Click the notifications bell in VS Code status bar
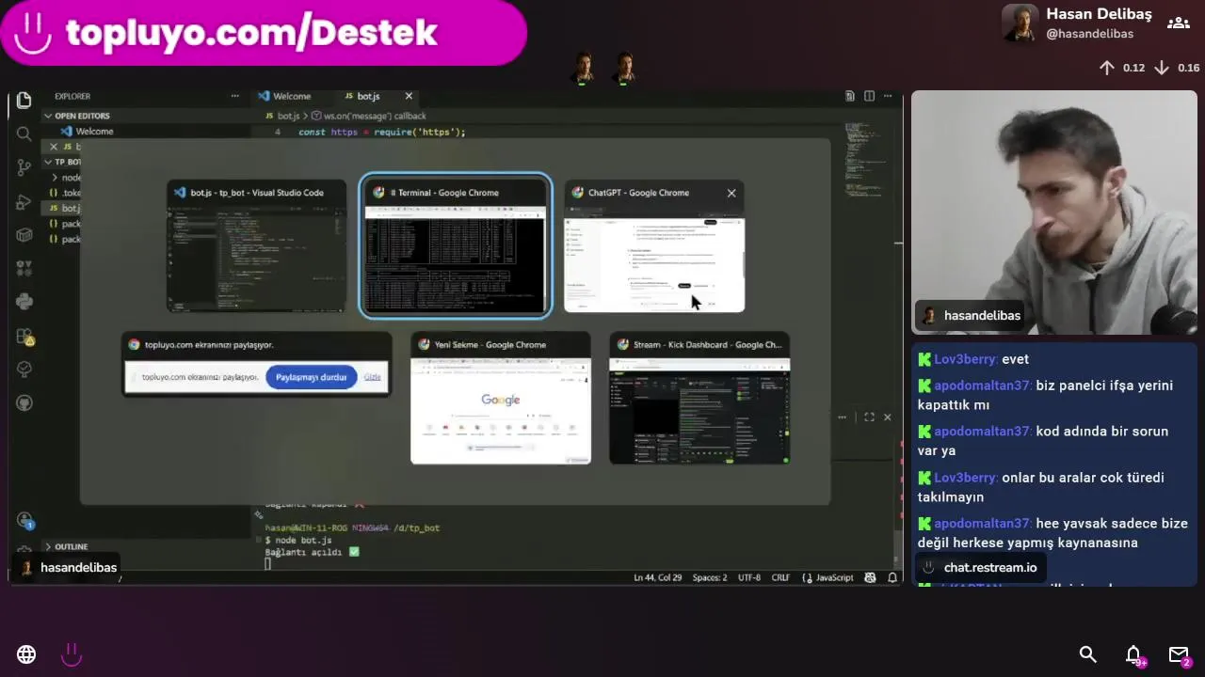Viewport: 1205px width, 677px height. pos(892,577)
